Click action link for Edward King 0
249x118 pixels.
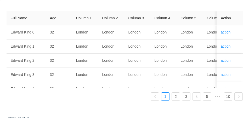225,32
